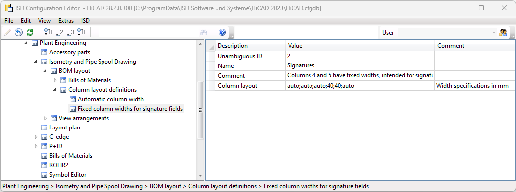Select Layout plan tree item

(x=65, y=128)
